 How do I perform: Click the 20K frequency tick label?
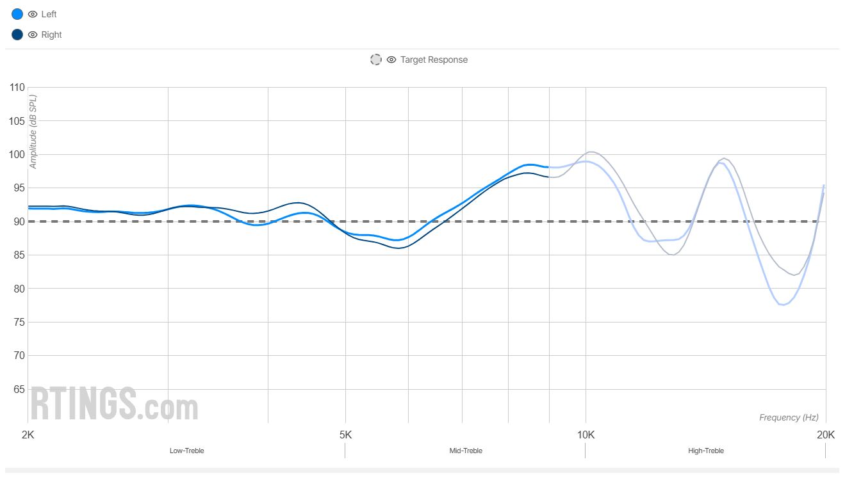[x=825, y=435]
